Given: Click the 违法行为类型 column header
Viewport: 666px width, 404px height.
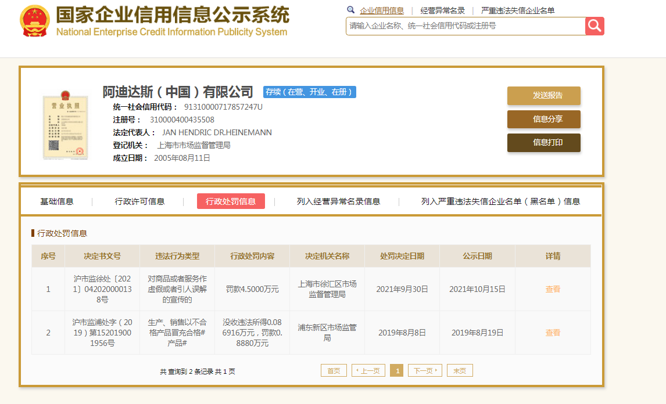Looking at the screenshot, I should point(177,256).
